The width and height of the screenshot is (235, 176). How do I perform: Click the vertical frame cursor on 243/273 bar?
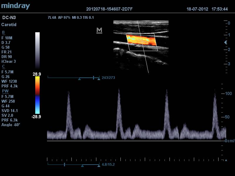pyautogui.click(x=93, y=78)
